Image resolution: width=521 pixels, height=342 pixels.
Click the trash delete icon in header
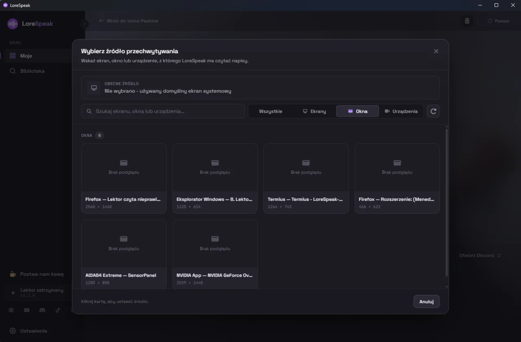tap(467, 21)
